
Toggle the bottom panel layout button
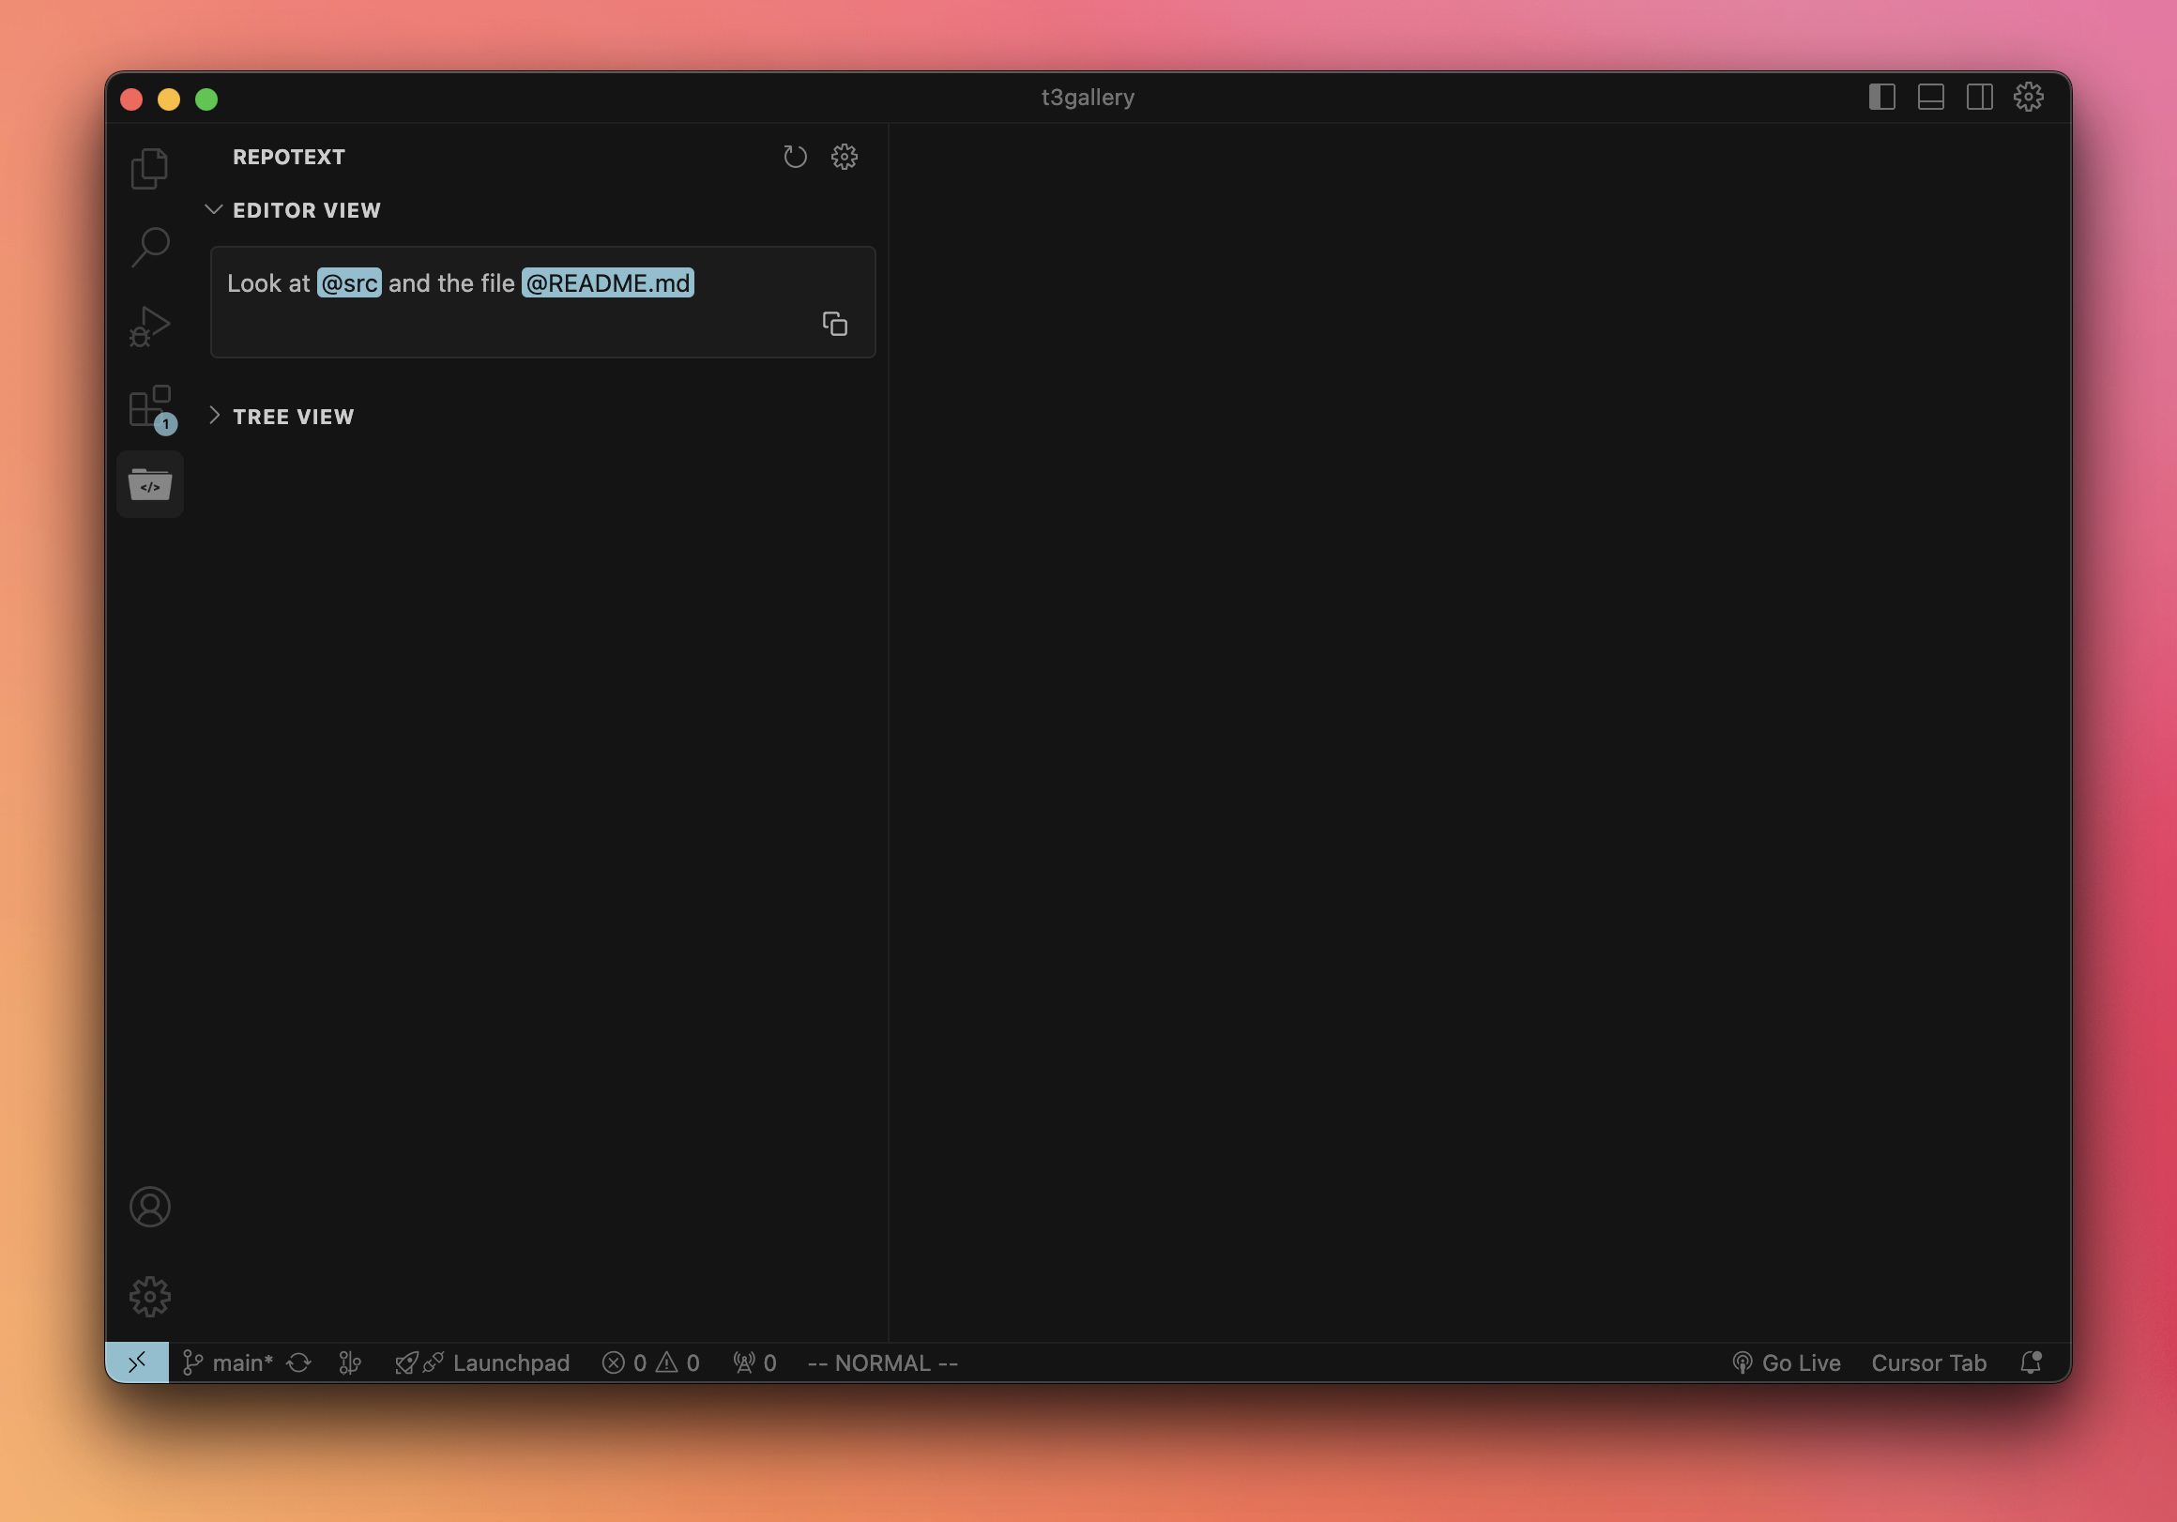[x=1930, y=97]
